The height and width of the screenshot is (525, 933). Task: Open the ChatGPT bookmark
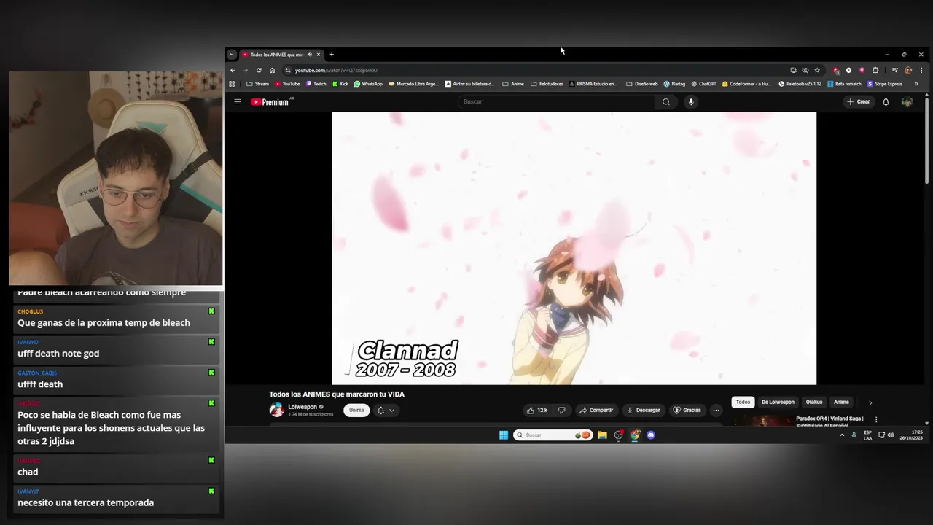[x=704, y=84]
